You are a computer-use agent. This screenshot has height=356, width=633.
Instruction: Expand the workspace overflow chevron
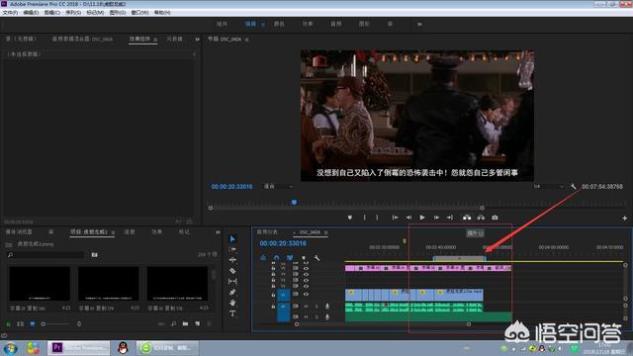point(419,24)
